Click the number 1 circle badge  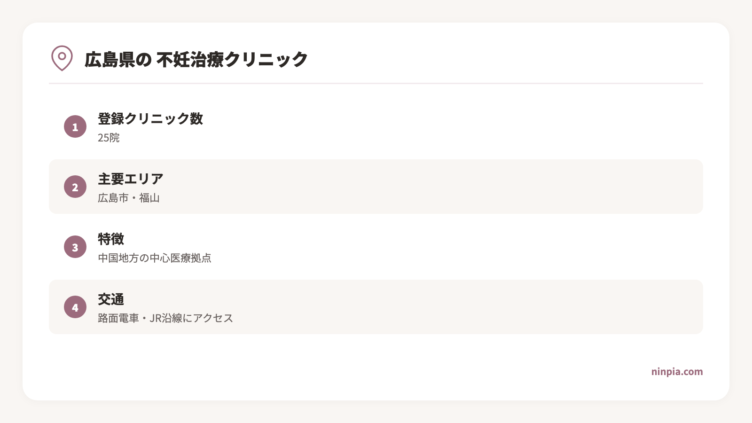(75, 126)
